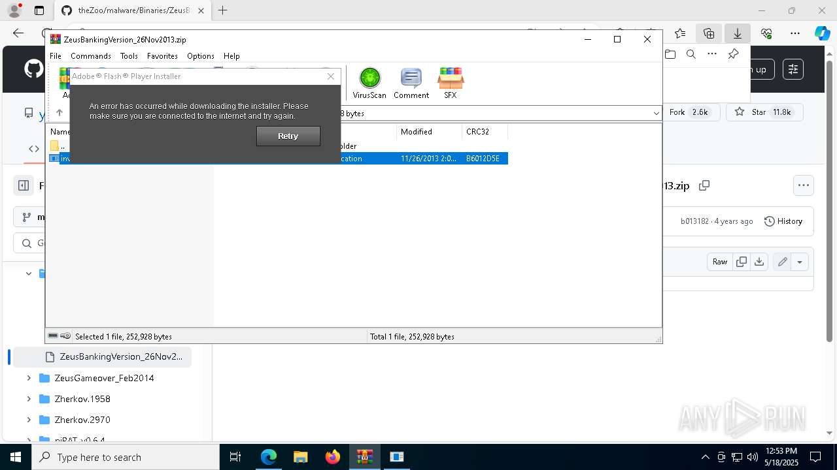Image resolution: width=837 pixels, height=470 pixels.
Task: Click the edit pencil icon on GitHub
Action: click(x=782, y=262)
